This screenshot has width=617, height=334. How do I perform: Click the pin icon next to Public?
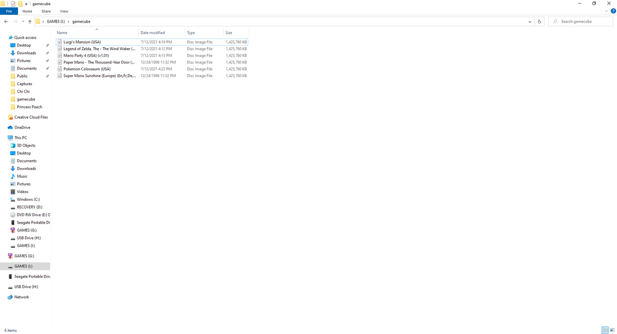pyautogui.click(x=47, y=76)
